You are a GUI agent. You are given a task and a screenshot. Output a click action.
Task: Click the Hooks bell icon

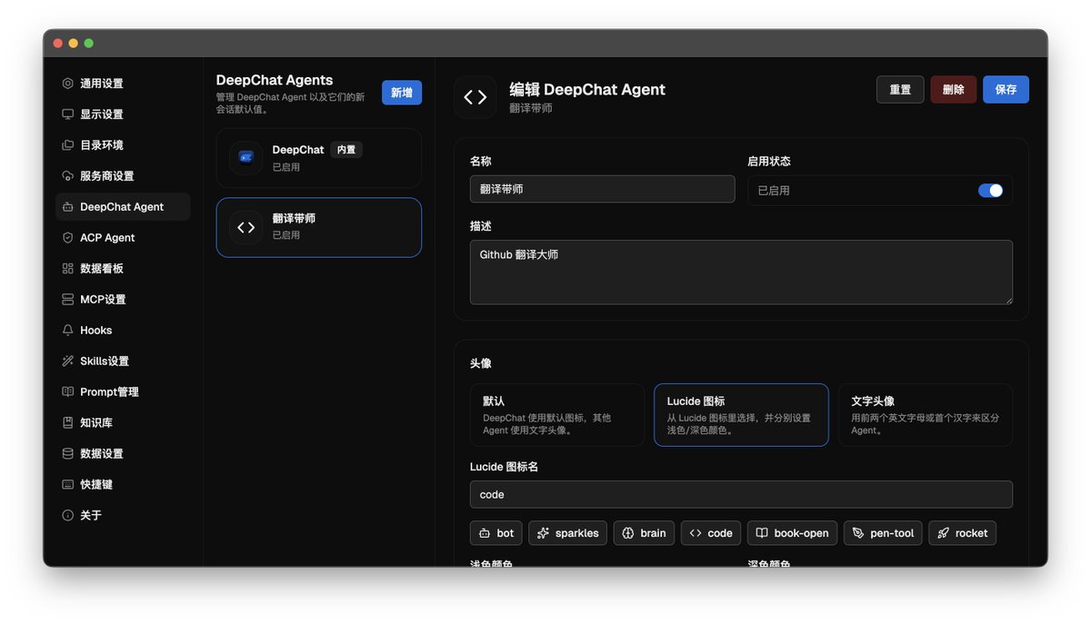(67, 331)
